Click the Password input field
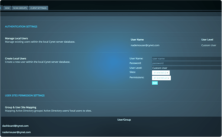222x137 pixels. point(187,63)
